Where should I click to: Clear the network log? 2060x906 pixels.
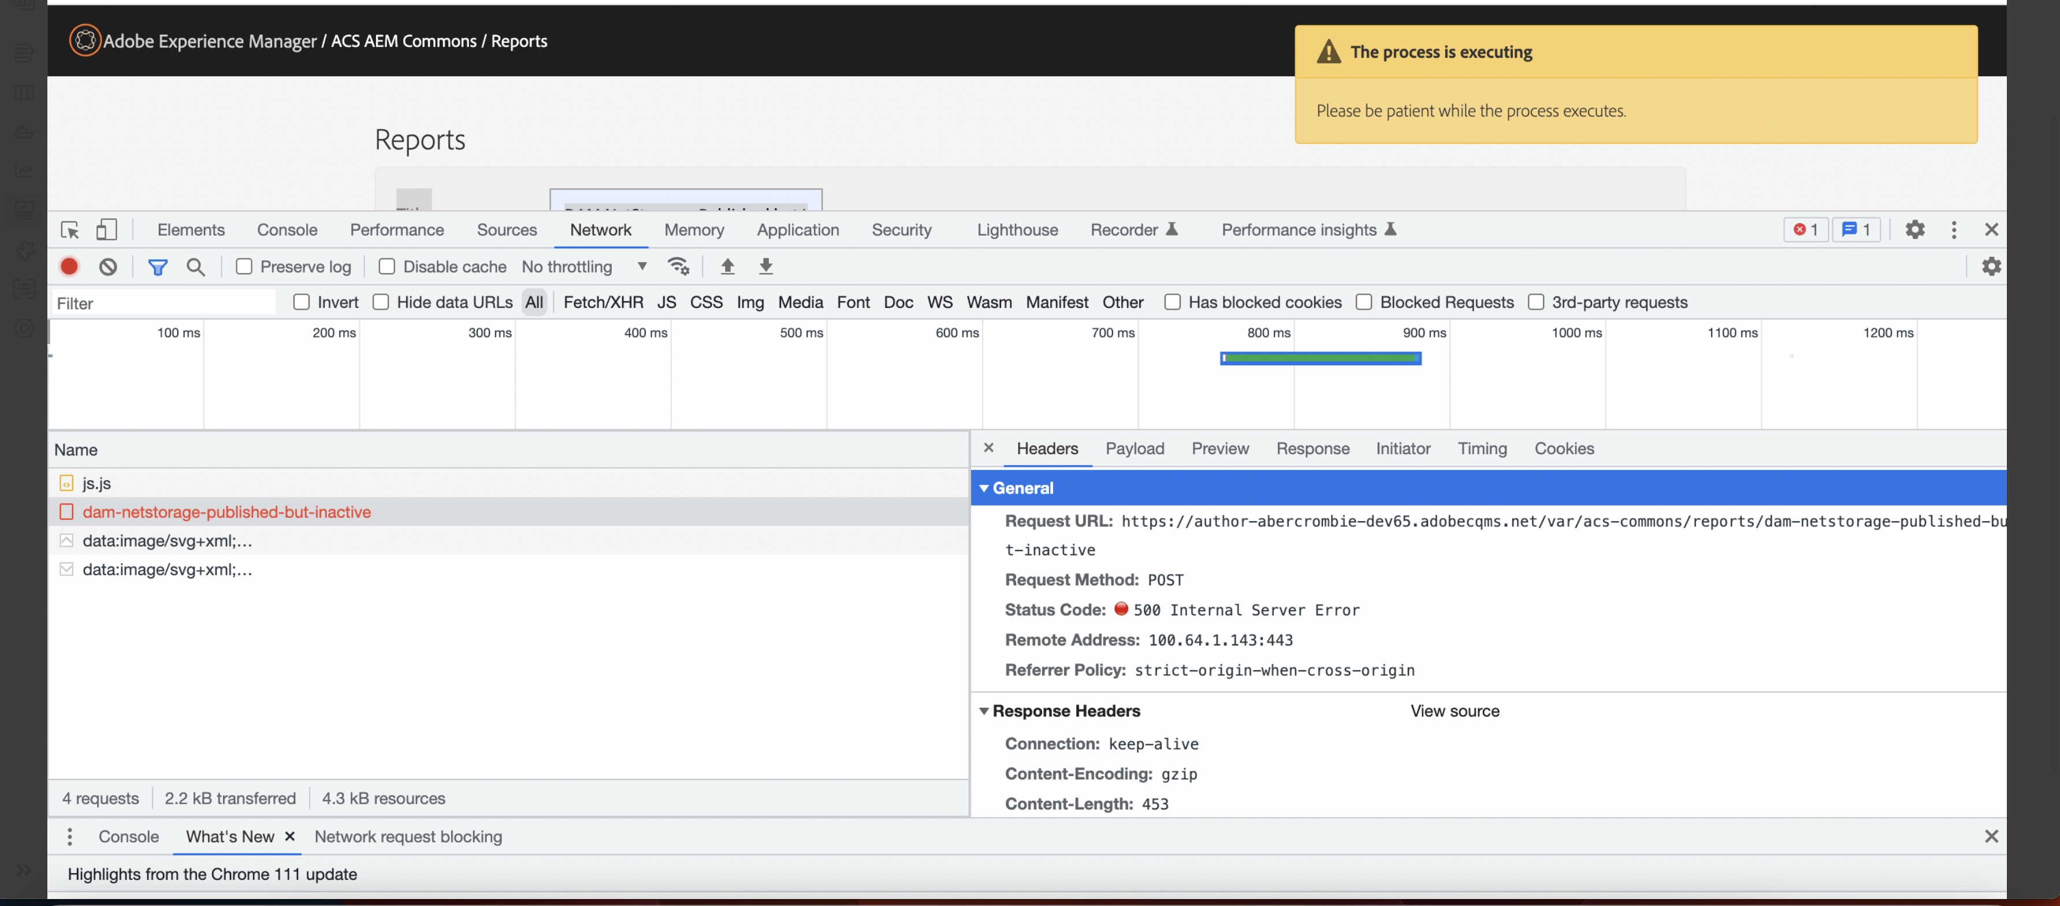point(108,266)
